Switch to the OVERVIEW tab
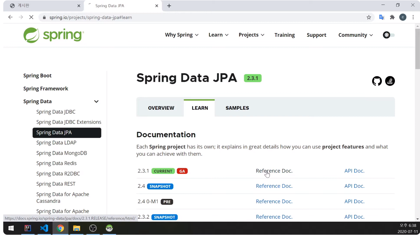The width and height of the screenshot is (420, 235). click(161, 108)
